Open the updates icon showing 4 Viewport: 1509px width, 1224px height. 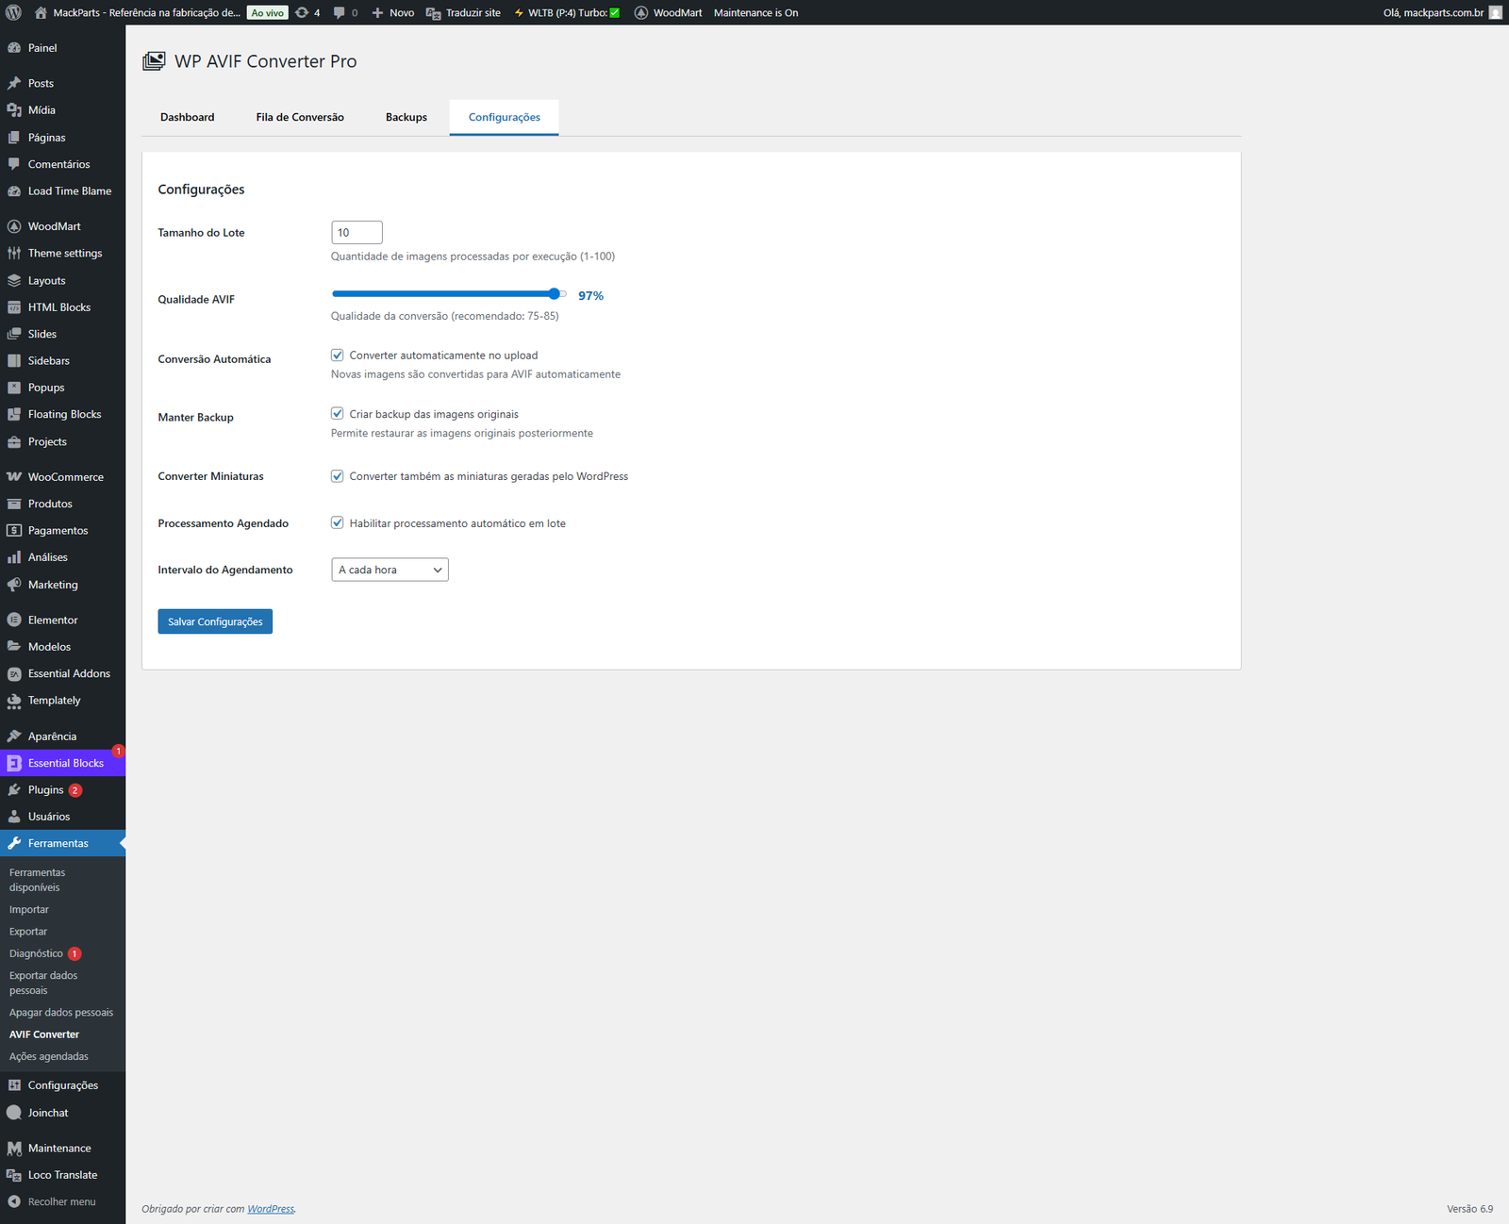pyautogui.click(x=303, y=12)
